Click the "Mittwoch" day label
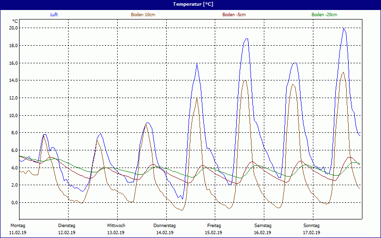The image size is (381, 238). point(116,225)
